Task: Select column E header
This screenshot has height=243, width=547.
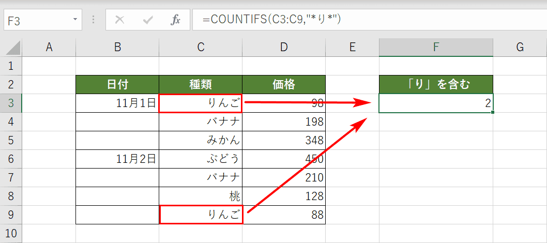Action: (352, 47)
